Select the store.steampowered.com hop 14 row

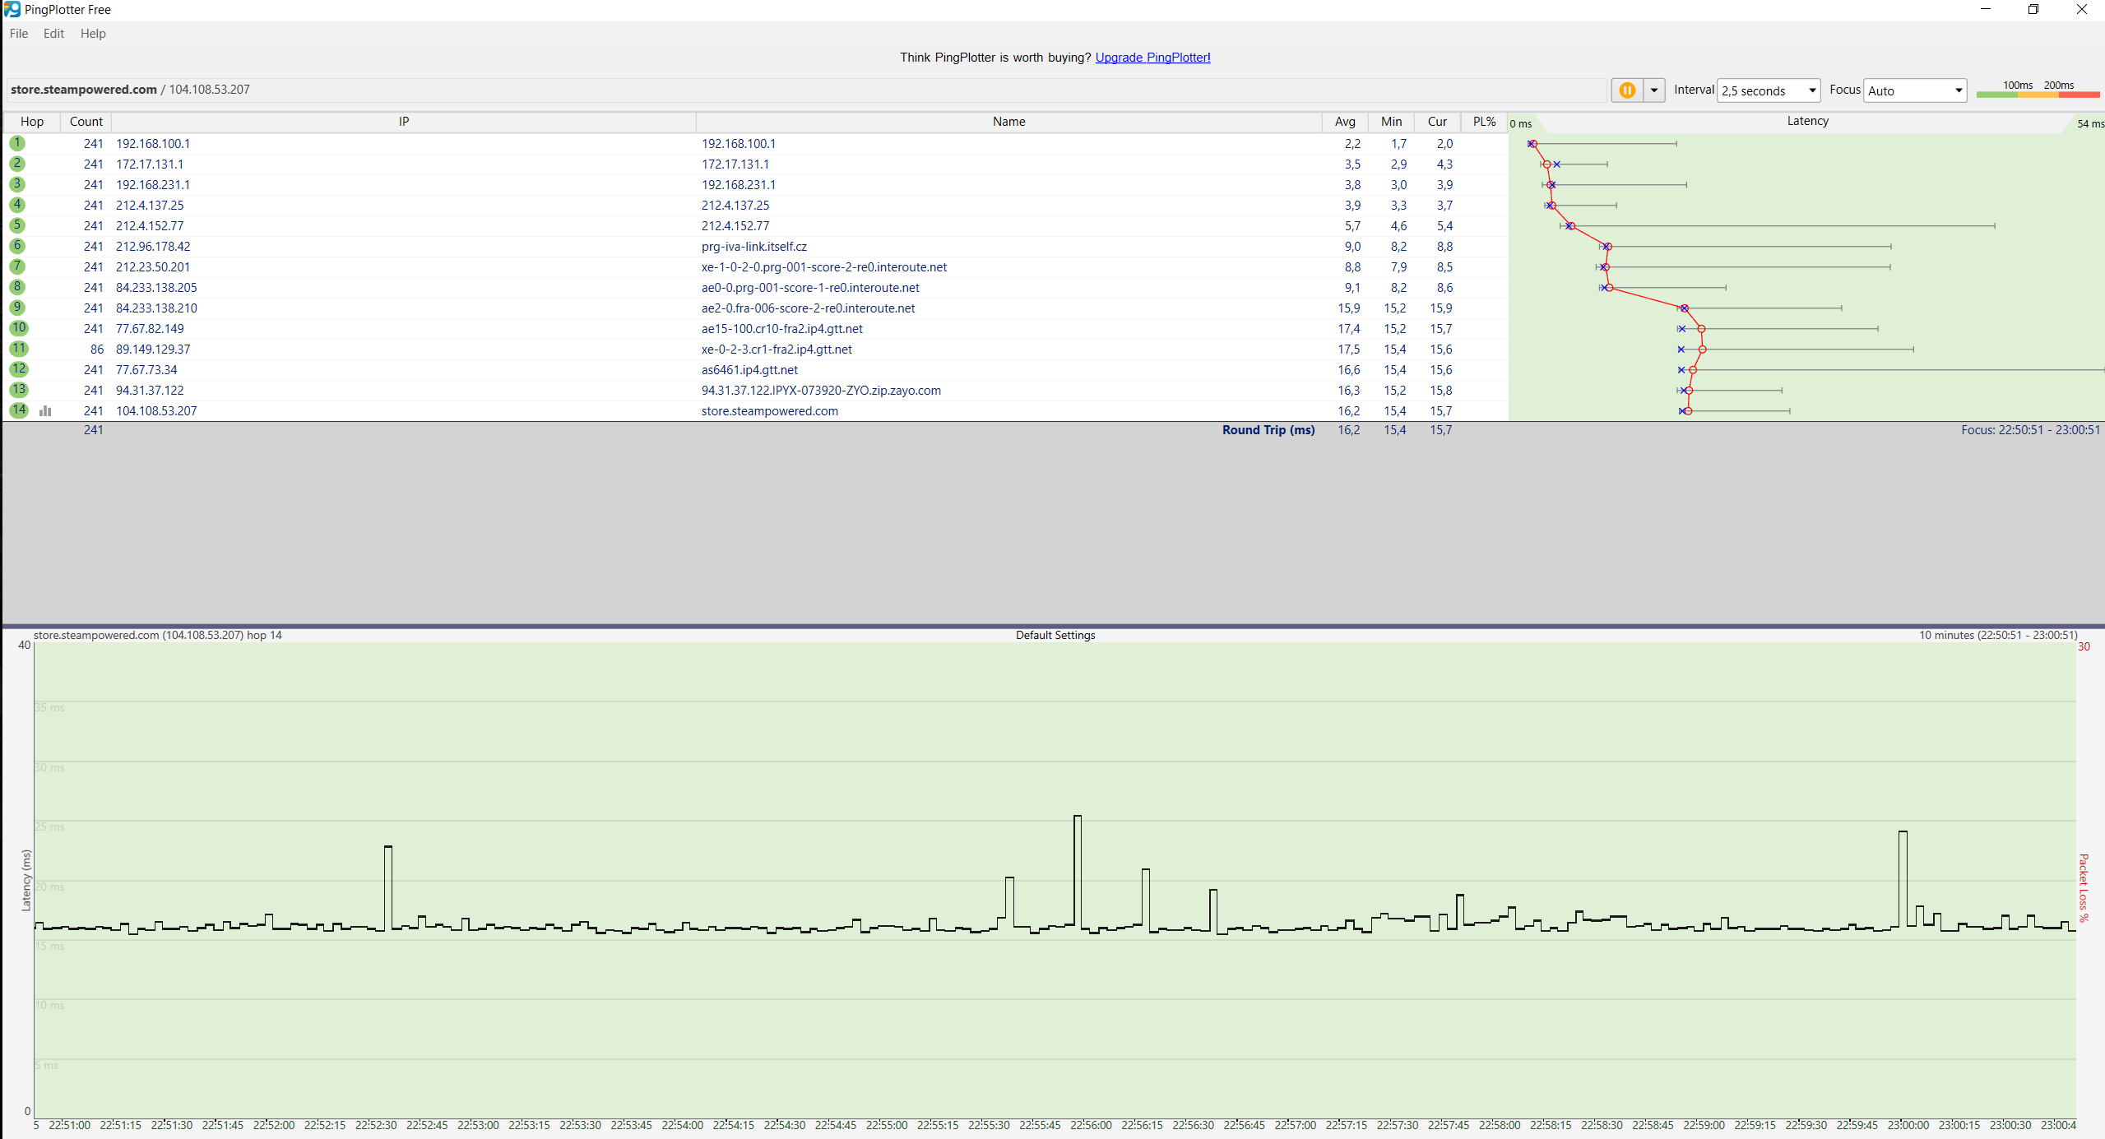pyautogui.click(x=769, y=410)
